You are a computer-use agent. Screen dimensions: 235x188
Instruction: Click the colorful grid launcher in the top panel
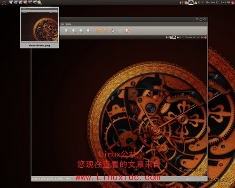pyautogui.click(x=30, y=2)
